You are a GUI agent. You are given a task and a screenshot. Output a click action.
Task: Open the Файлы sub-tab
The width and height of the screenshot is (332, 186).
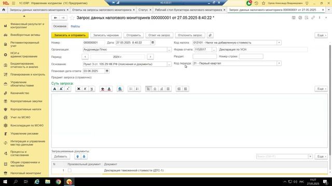click(x=75, y=26)
